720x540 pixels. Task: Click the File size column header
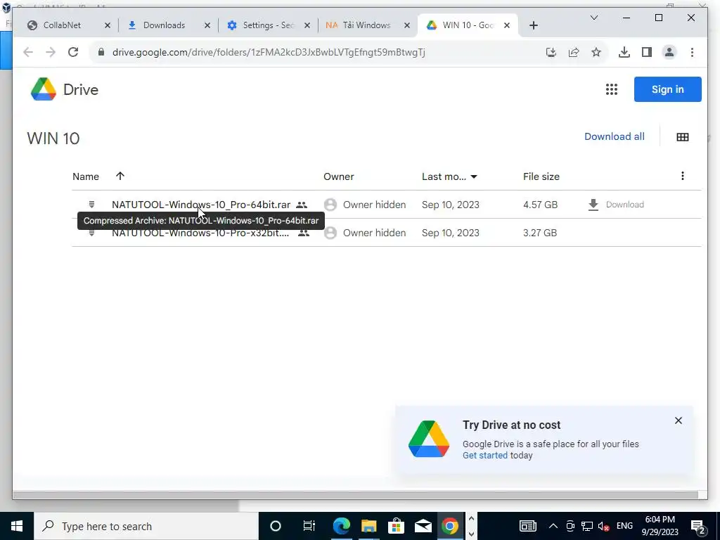click(541, 176)
